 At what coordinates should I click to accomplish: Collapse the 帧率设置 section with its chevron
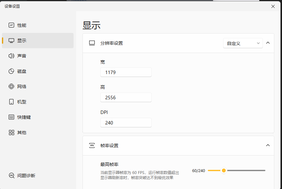[268, 145]
